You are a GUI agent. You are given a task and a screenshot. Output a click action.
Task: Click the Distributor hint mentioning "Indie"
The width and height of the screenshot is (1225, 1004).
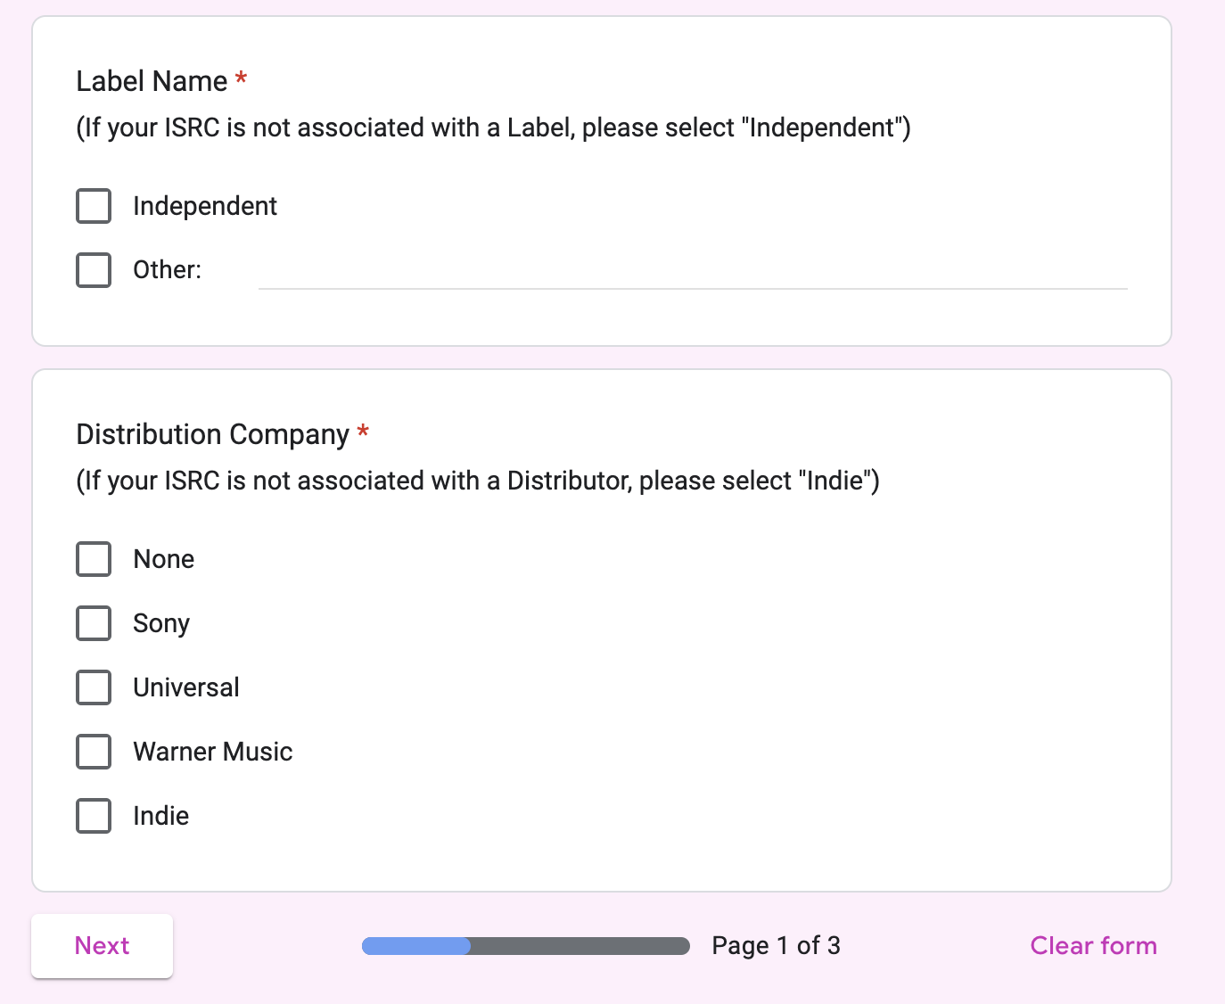coord(478,481)
